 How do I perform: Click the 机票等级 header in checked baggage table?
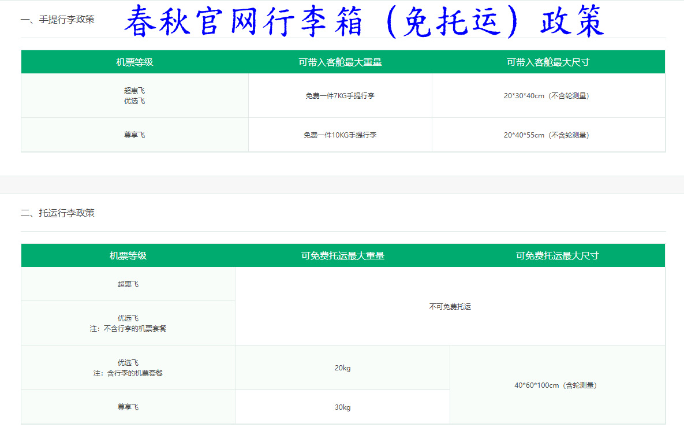128,255
